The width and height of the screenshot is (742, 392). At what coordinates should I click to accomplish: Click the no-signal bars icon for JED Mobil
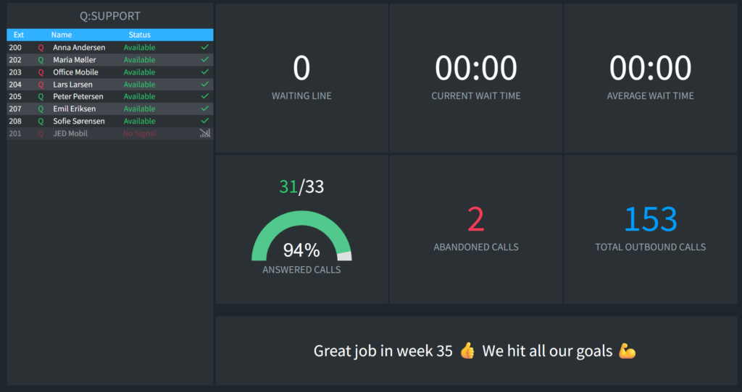[x=204, y=133]
